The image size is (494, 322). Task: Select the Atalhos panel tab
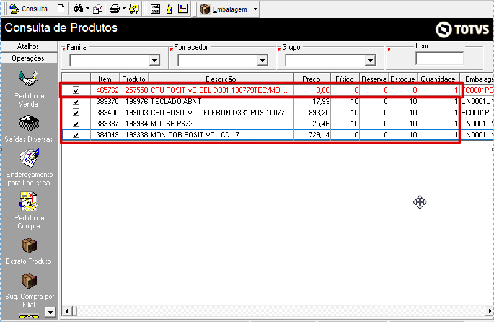point(29,46)
